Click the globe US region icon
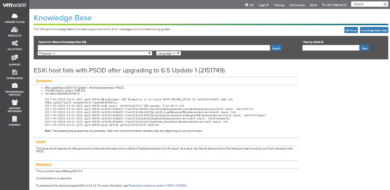 (x=247, y=5)
